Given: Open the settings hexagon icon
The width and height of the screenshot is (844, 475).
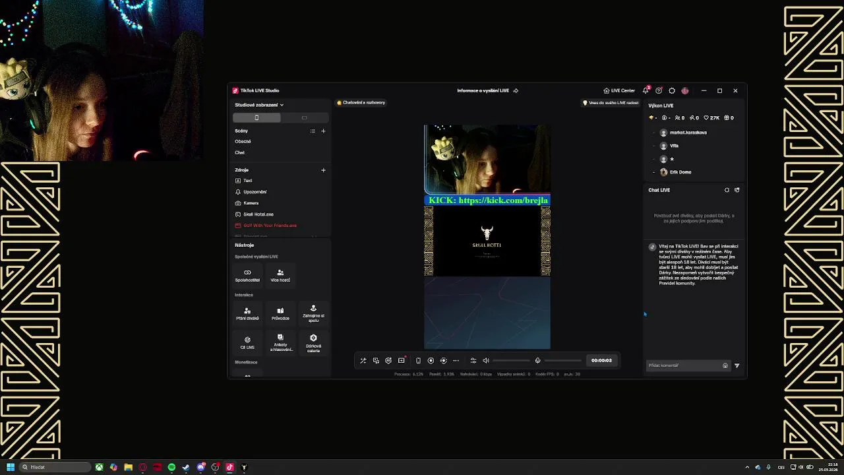Looking at the screenshot, I should tap(672, 90).
